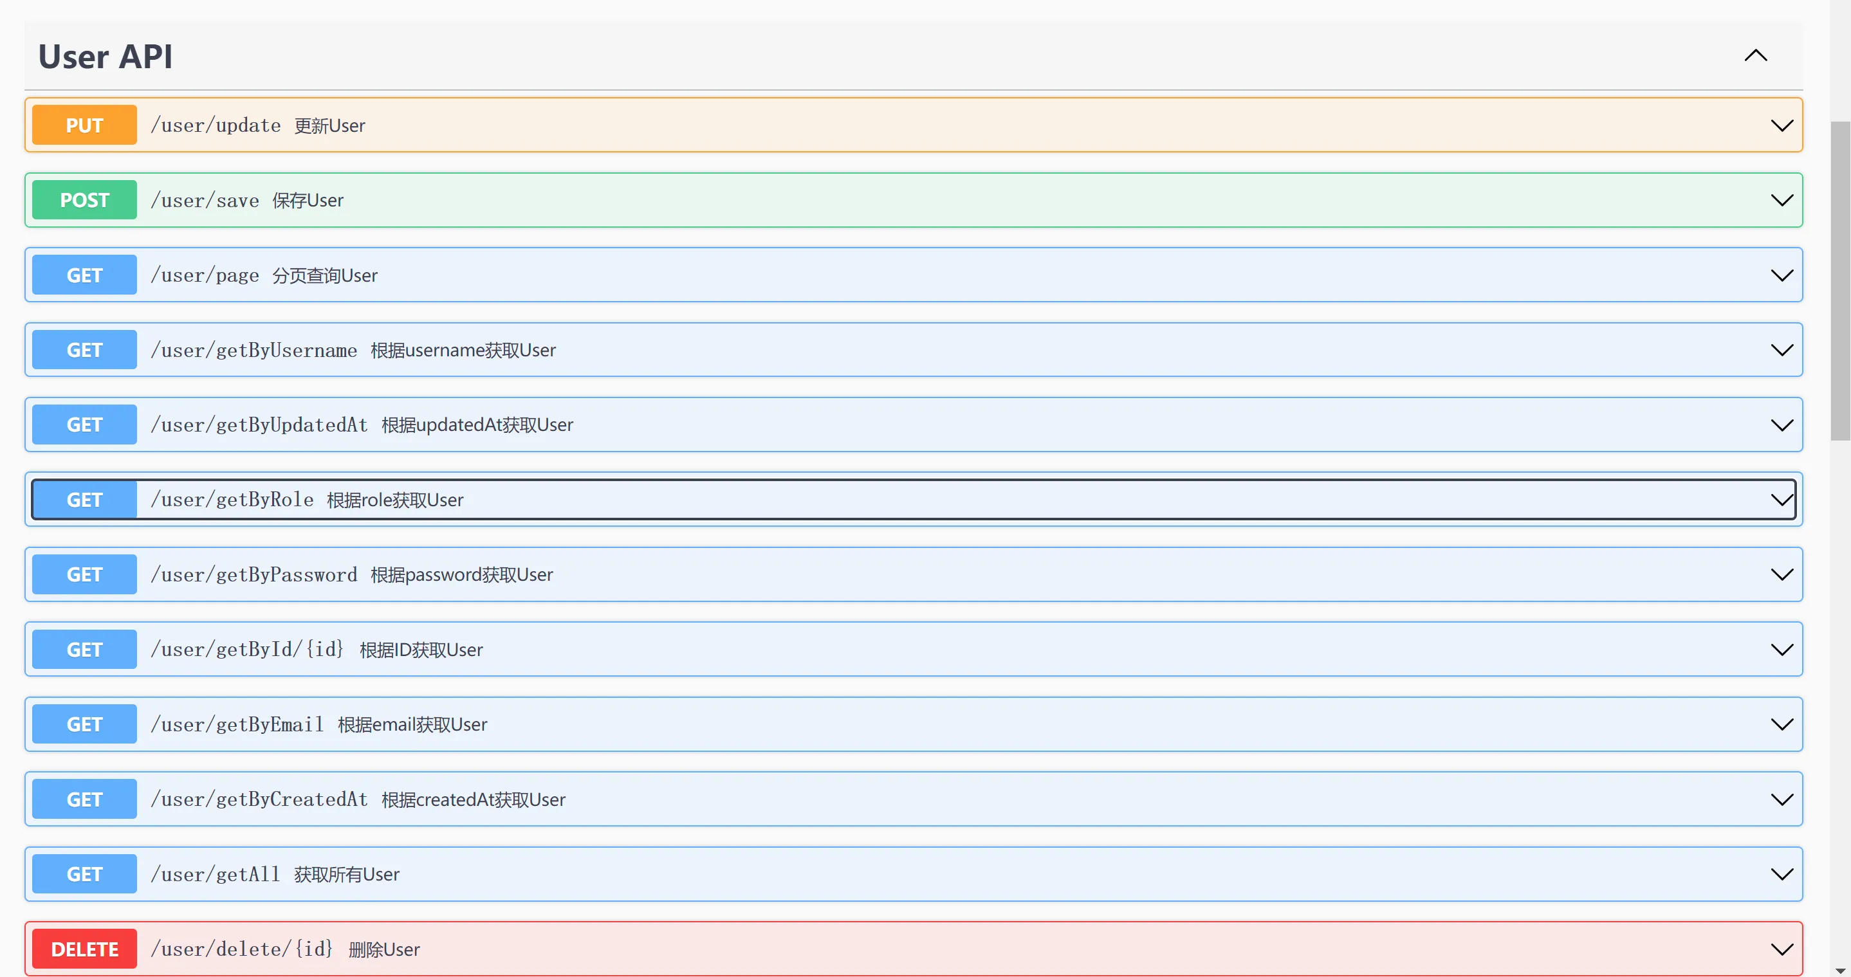The image size is (1851, 977).
Task: Click GET badge for /user/getByEmail
Action: tap(84, 724)
